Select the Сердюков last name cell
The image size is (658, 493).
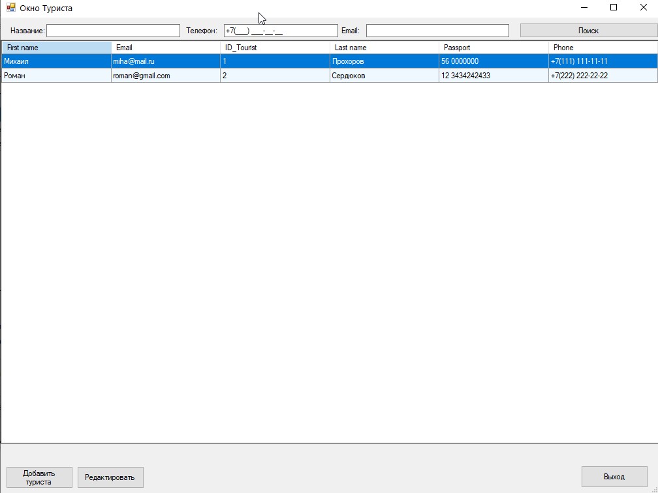[x=384, y=76]
